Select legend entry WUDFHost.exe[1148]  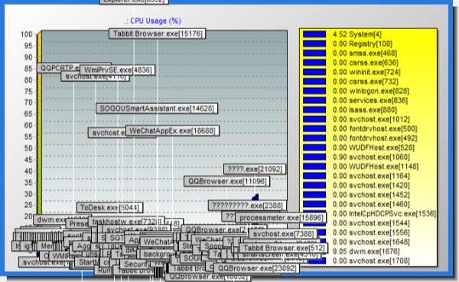tap(376, 167)
